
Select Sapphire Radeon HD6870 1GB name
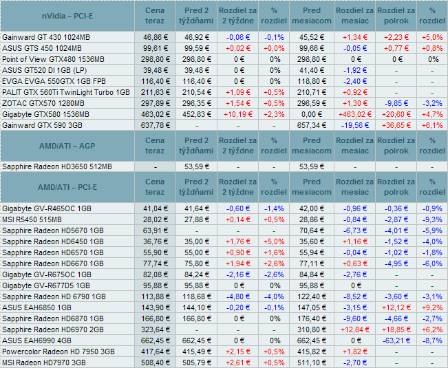pyautogui.click(x=53, y=318)
